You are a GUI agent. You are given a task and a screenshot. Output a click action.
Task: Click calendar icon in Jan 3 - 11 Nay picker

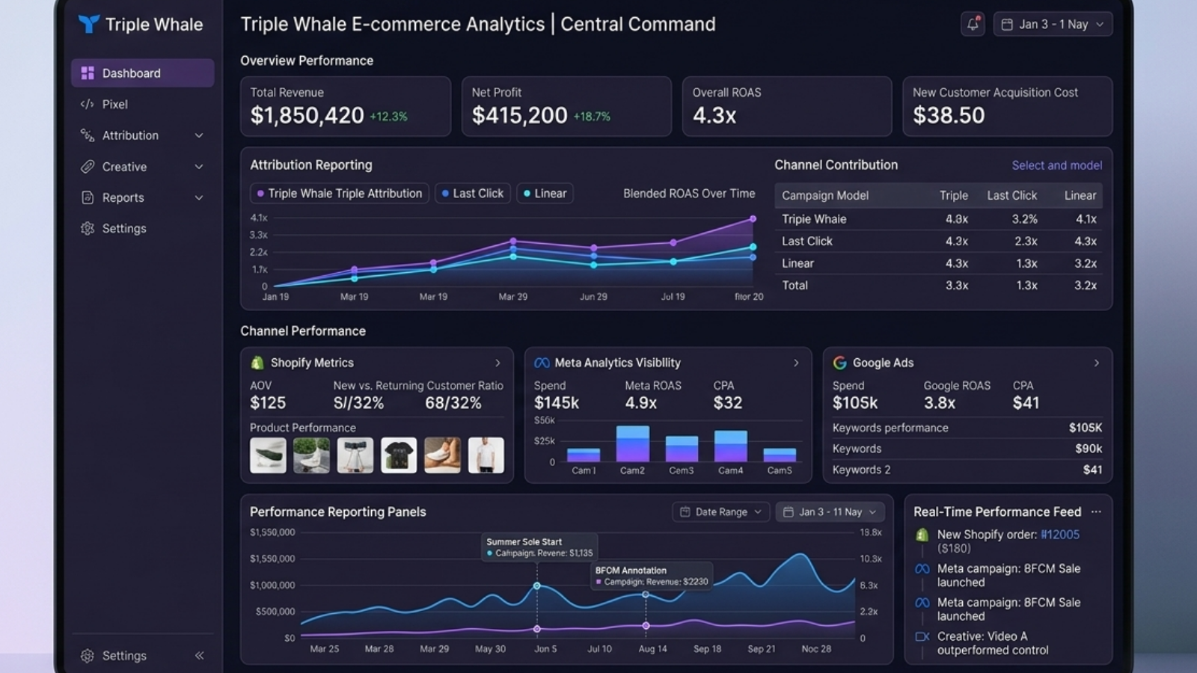point(788,511)
